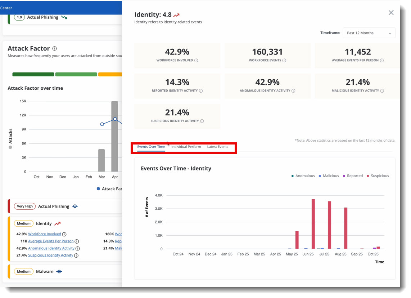Screen dimensions: 411x298
Task: Toggle the Malicious series in chart legend
Action: point(329,176)
